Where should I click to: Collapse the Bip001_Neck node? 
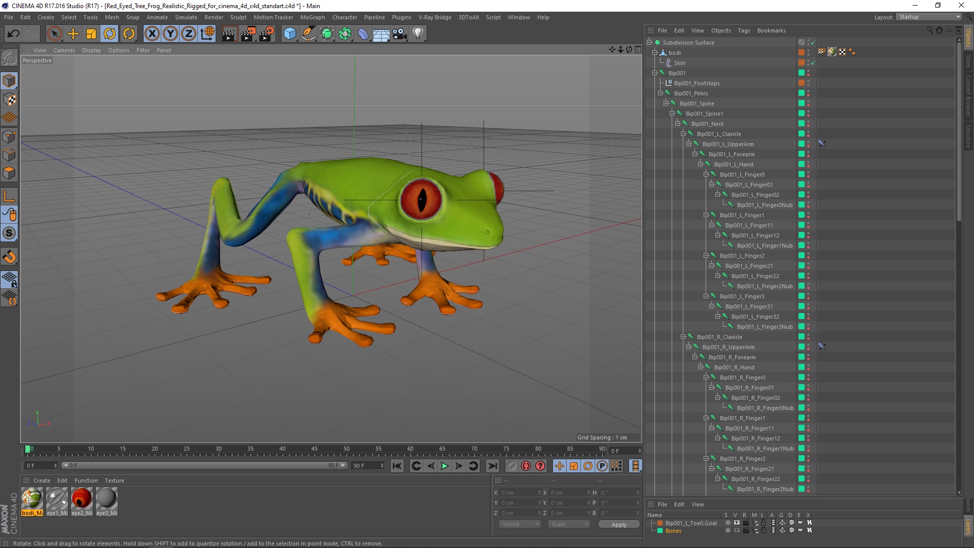(678, 124)
